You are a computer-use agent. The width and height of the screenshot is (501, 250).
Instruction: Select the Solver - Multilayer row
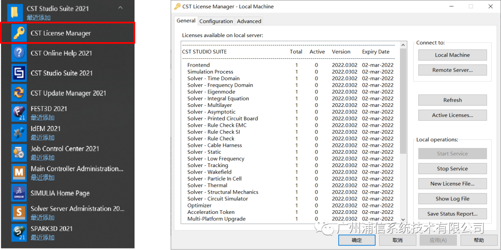(290, 105)
